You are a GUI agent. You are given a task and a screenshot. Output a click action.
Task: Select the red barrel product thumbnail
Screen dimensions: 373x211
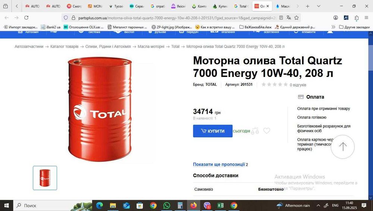[45, 178]
